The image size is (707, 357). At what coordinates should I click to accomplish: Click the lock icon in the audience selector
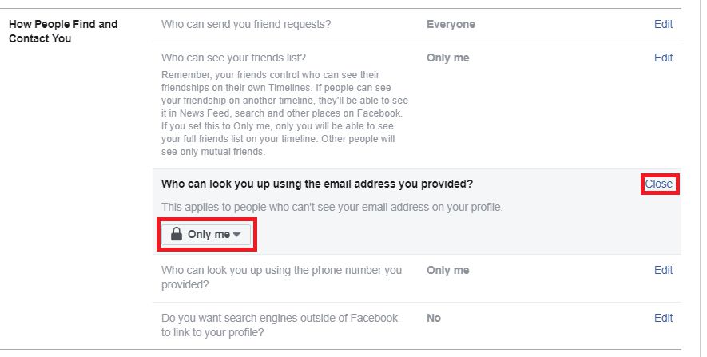pos(176,234)
